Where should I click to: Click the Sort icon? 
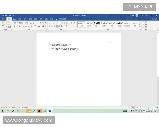click(x=72, y=23)
